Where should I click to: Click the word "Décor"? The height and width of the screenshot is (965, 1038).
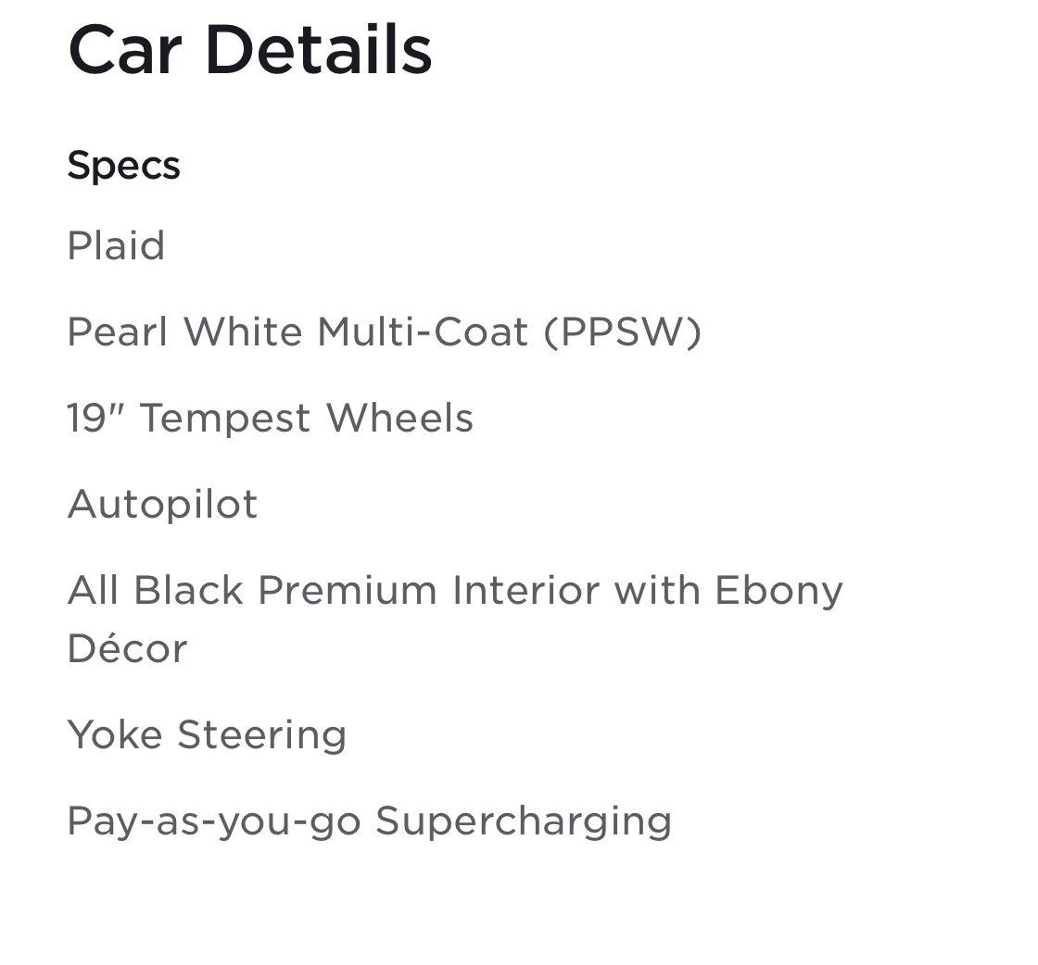pos(127,649)
